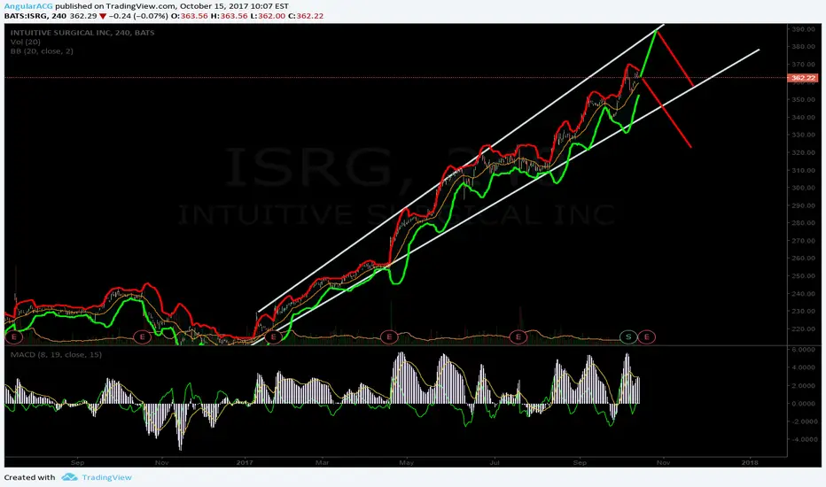This screenshot has height=487, width=826.
Task: Click the E earnings marker at January 2017 channel start
Action: (x=273, y=337)
